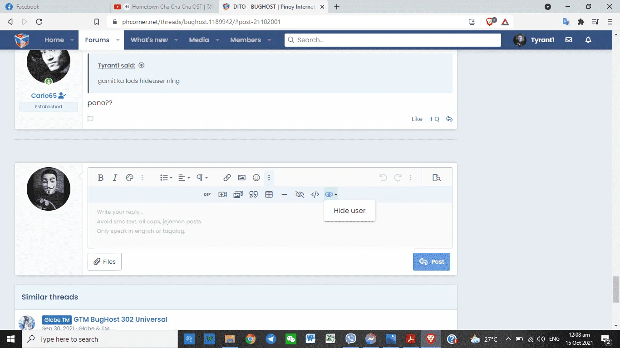This screenshot has height=348, width=620.
Task: Expand the Home submenu arrow
Action: coord(72,40)
